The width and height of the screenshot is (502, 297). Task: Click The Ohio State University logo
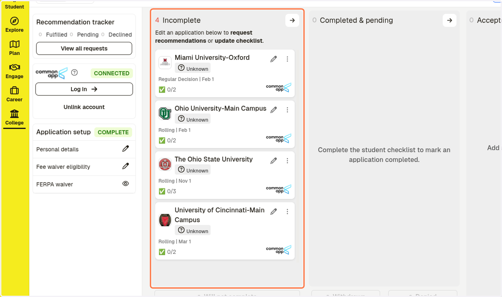165,164
